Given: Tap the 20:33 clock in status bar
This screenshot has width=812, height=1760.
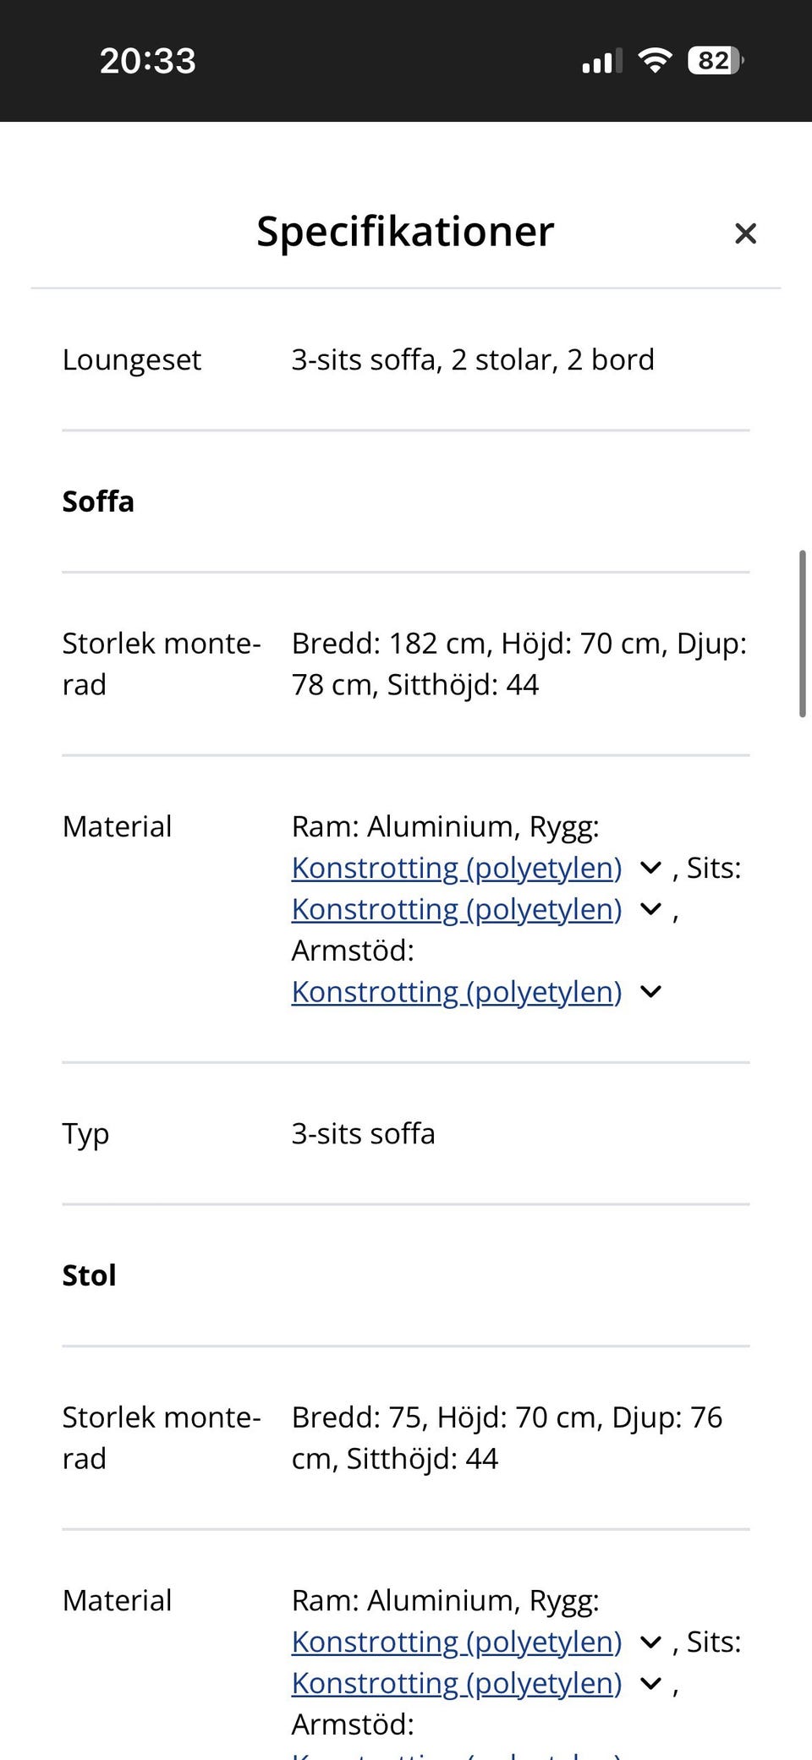Looking at the screenshot, I should tap(148, 61).
